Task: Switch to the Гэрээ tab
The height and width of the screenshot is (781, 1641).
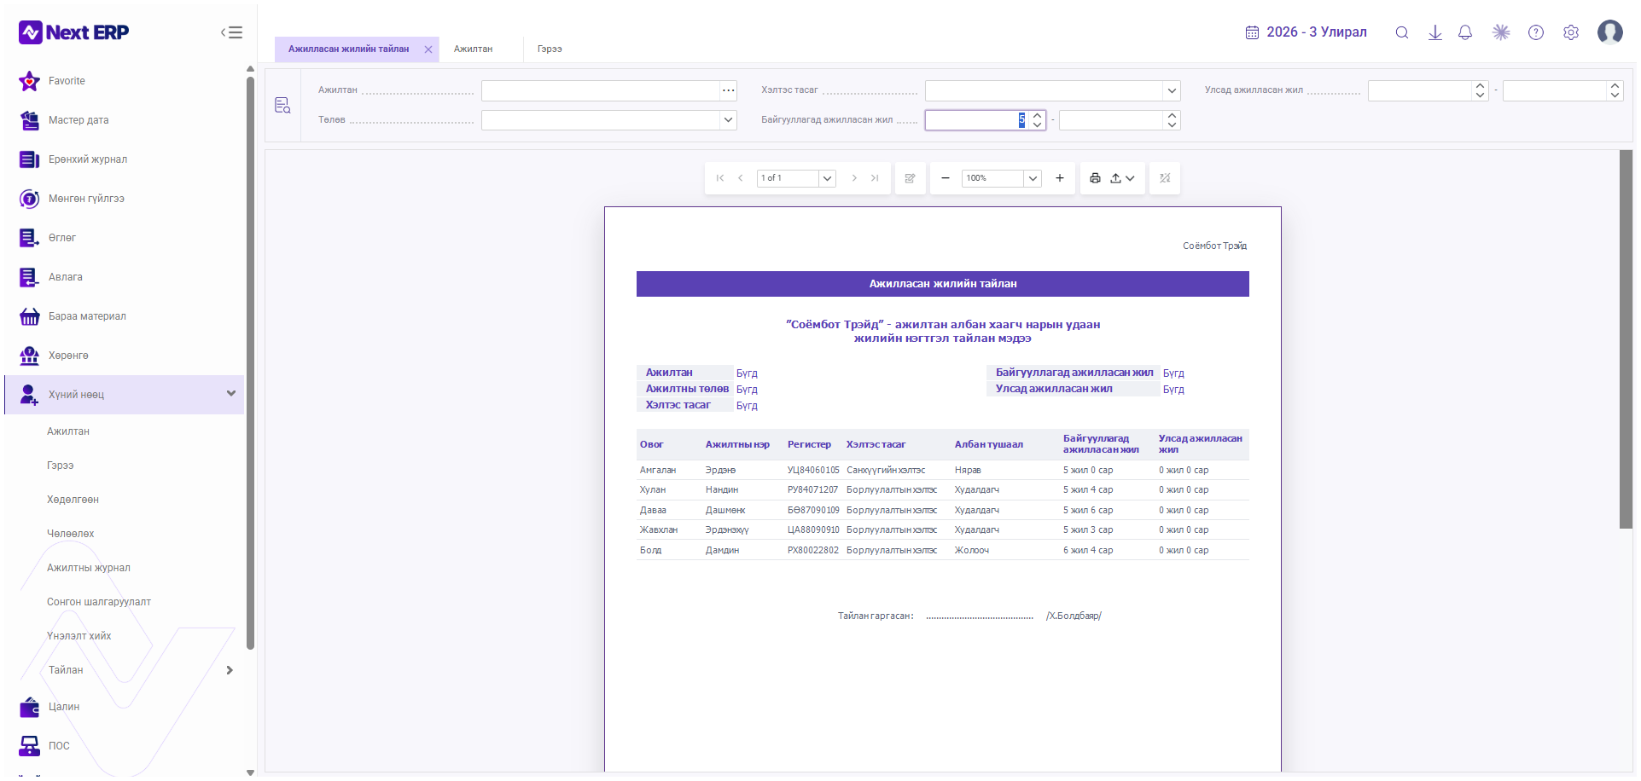Action: 550,49
